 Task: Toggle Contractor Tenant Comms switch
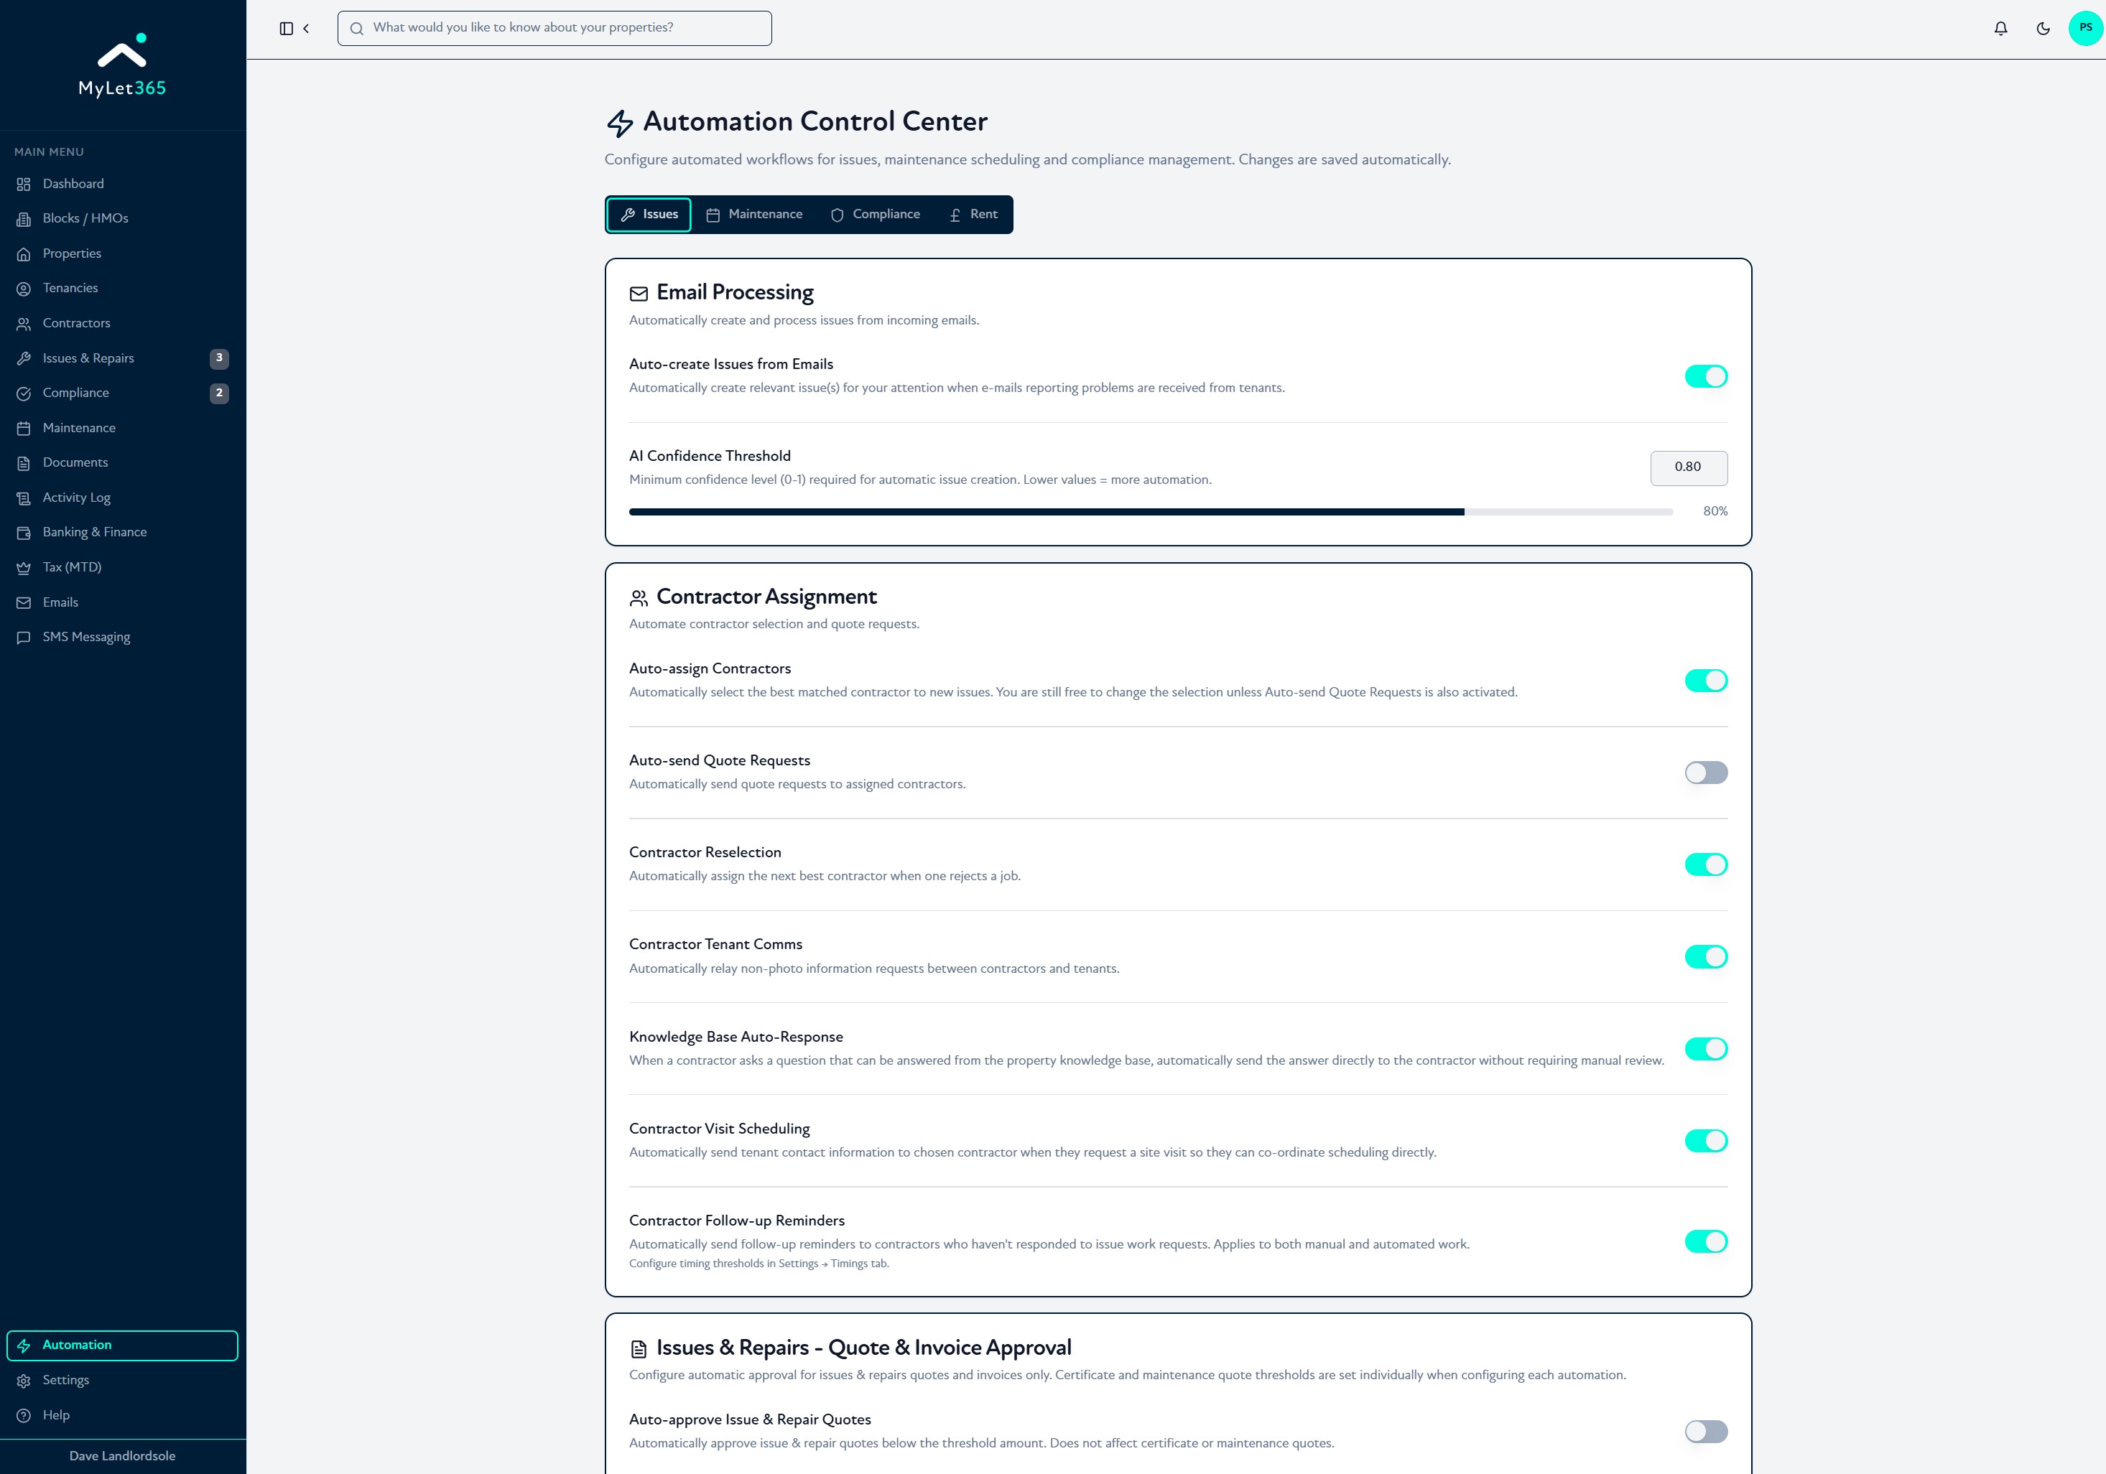pos(1706,957)
